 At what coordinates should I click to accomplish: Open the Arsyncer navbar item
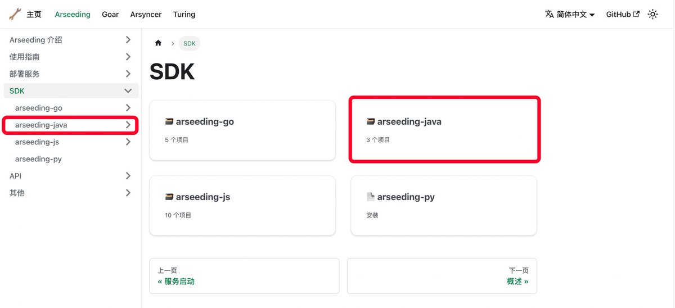pos(146,15)
